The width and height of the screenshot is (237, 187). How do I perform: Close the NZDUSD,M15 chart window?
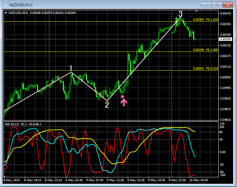[228, 5]
